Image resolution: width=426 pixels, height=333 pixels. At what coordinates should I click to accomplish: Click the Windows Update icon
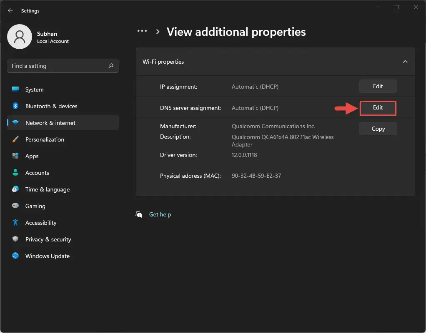[15, 256]
